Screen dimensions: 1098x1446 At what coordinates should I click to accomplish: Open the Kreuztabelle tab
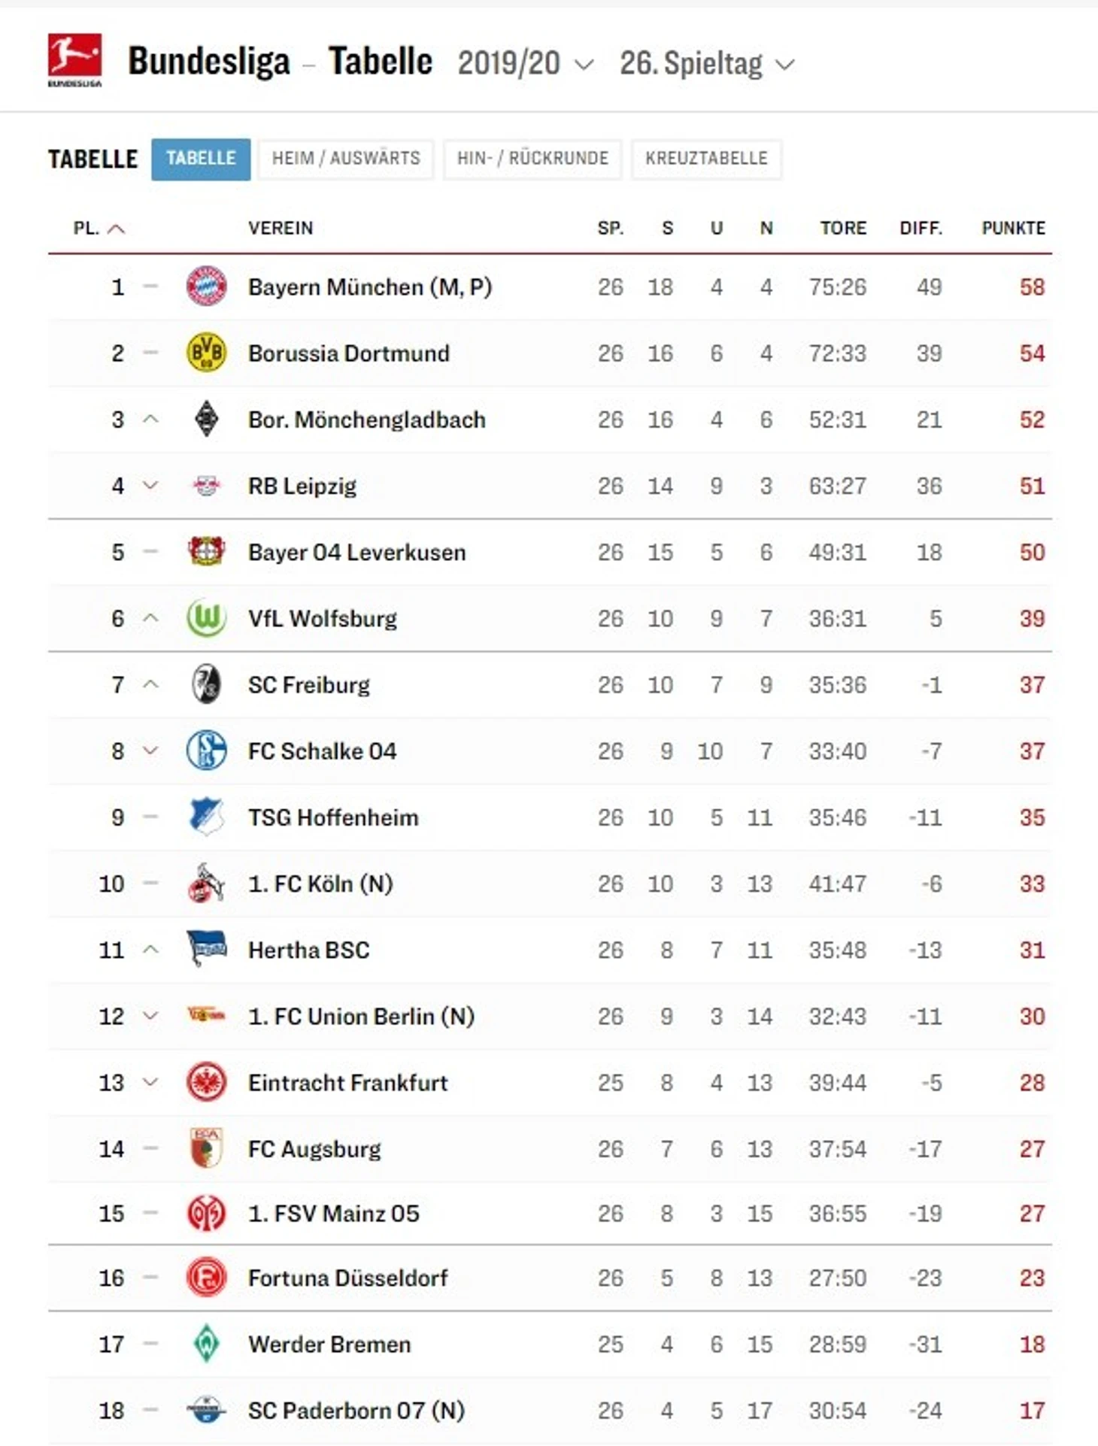point(706,159)
